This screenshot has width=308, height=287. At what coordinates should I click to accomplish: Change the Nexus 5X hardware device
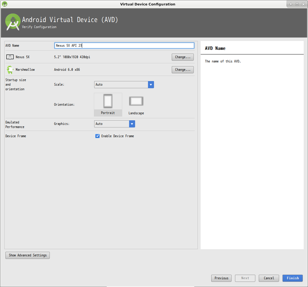pos(183,57)
